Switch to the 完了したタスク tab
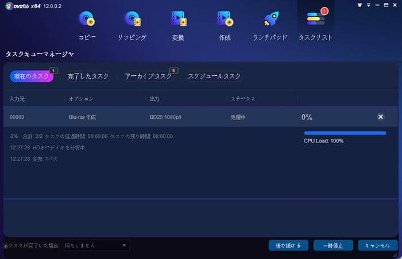This screenshot has height=259, width=402. tap(88, 76)
